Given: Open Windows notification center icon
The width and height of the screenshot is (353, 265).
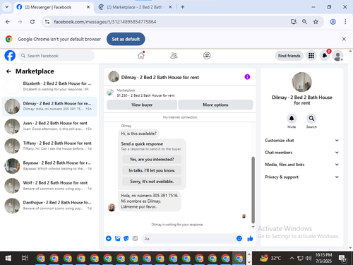Looking at the screenshot, I should pos(342,259).
